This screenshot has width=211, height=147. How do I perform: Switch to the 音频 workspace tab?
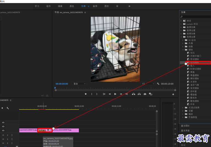pos(95,6)
